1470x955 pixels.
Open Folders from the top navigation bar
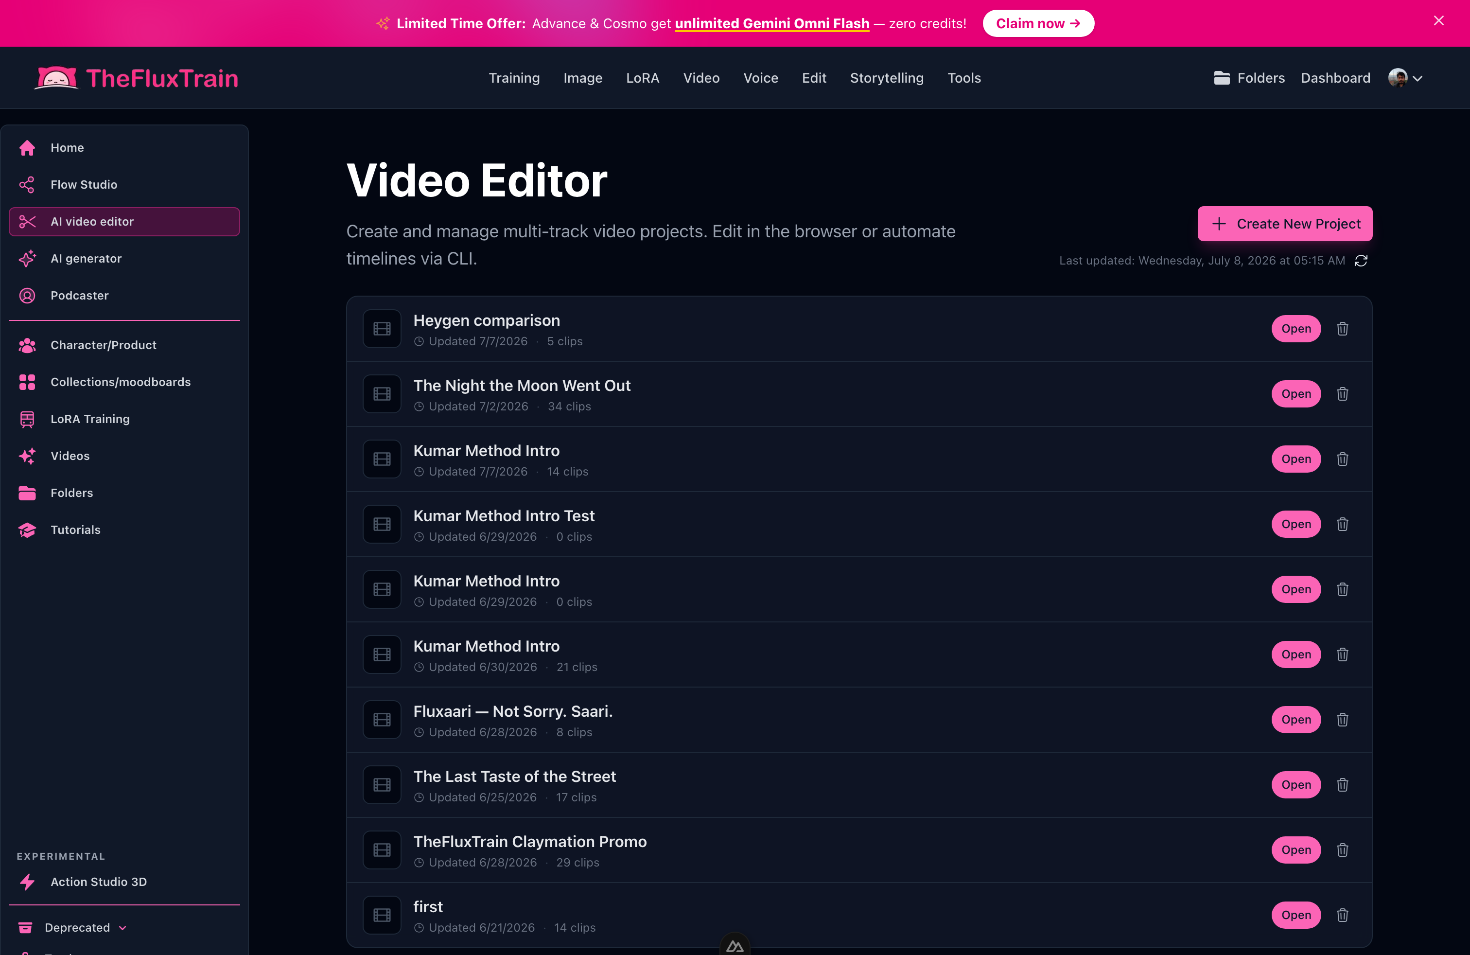click(1249, 78)
